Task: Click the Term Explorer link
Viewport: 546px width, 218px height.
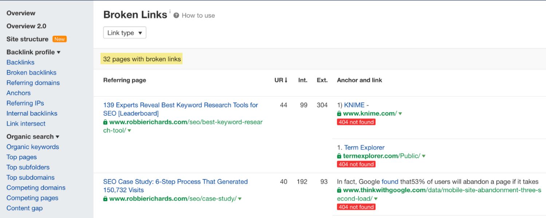Action: [x=364, y=148]
